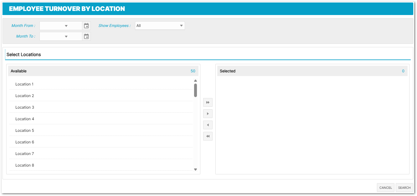Move all locations to Selected list
Image resolution: width=417 pixels, height=196 pixels.
(208, 102)
